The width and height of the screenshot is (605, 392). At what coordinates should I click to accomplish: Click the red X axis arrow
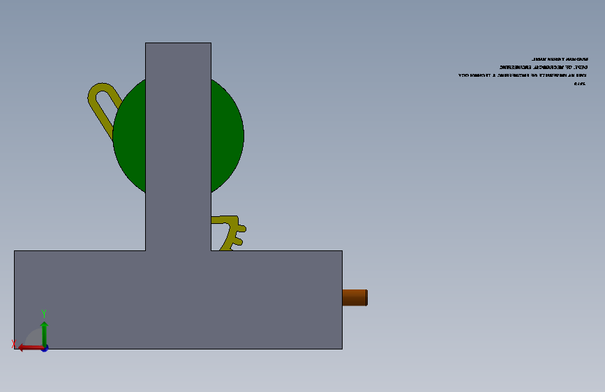(30, 348)
